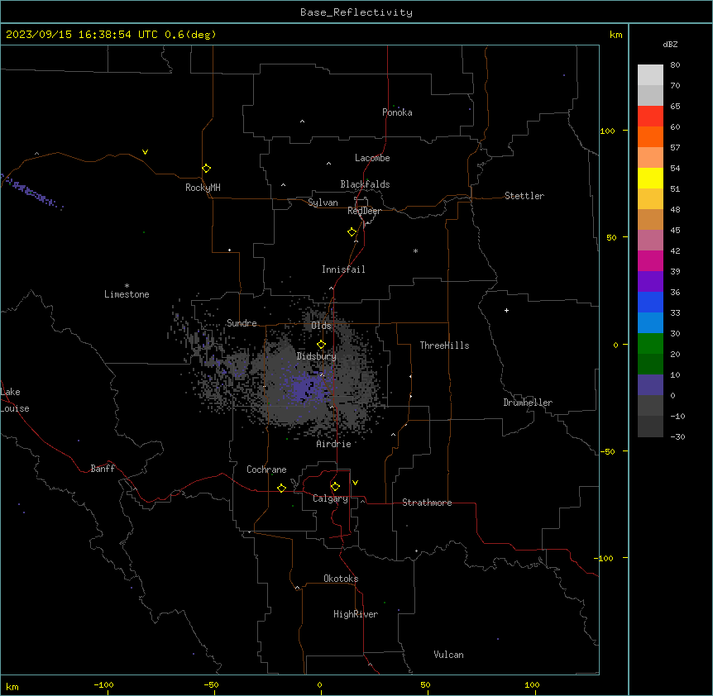
Task: Select the yellow diamond marker below Cochrane
Action: coord(281,488)
